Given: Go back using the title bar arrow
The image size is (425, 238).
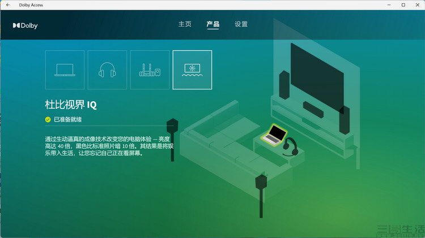Looking at the screenshot, I should pyautogui.click(x=8, y=5).
